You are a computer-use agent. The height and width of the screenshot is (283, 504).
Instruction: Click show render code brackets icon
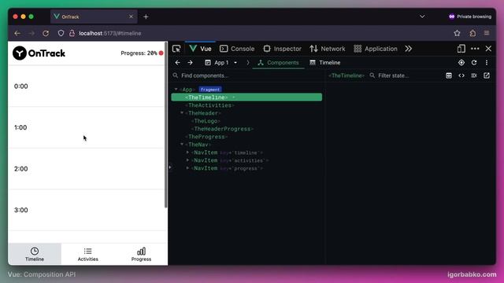(461, 75)
